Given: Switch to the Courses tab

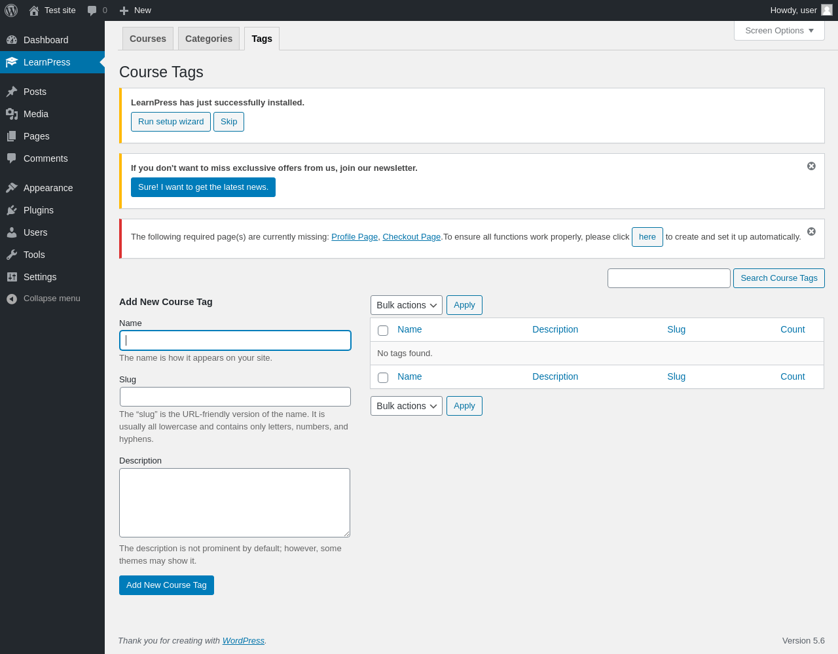Looking at the screenshot, I should coord(148,39).
